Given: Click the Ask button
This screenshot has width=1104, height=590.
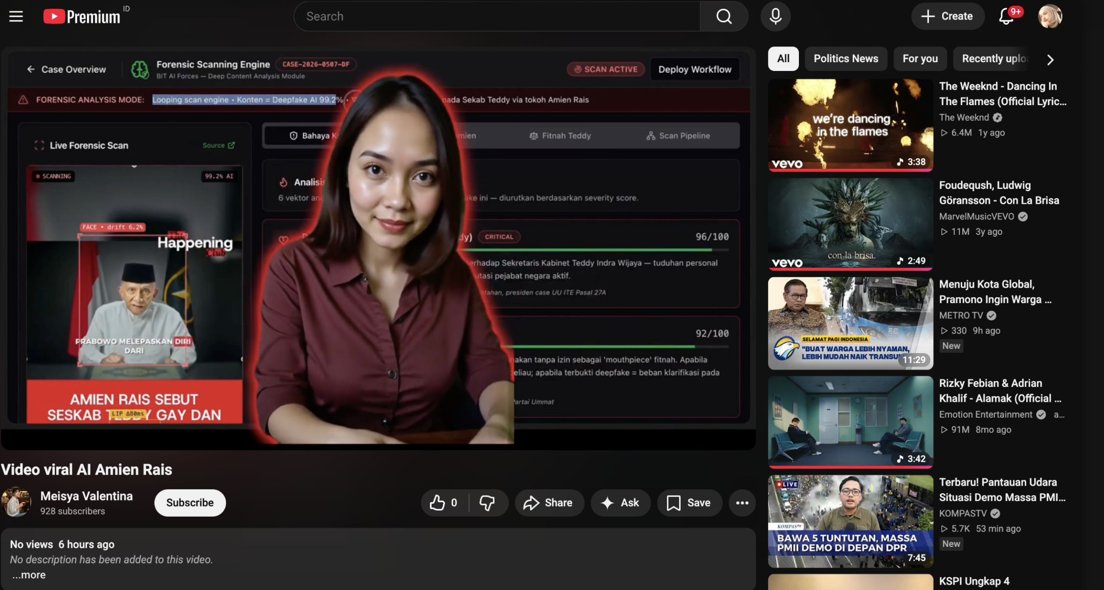Looking at the screenshot, I should coord(620,503).
